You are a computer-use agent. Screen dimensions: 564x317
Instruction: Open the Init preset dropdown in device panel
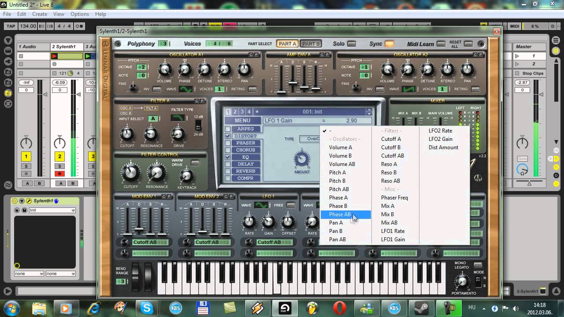coord(52,210)
